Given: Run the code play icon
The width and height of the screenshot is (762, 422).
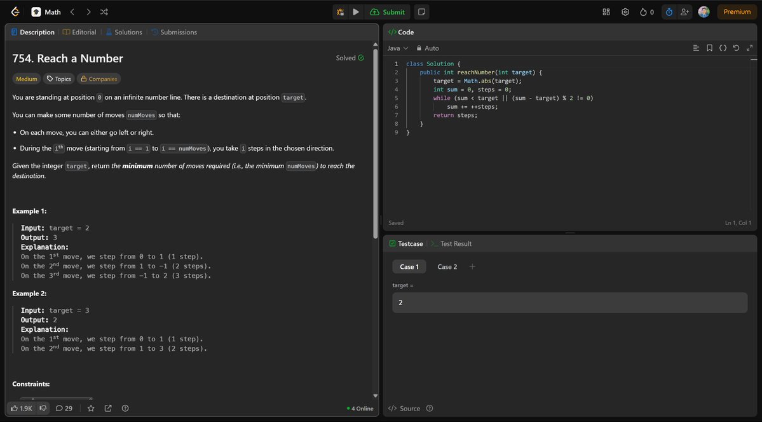Looking at the screenshot, I should point(356,11).
